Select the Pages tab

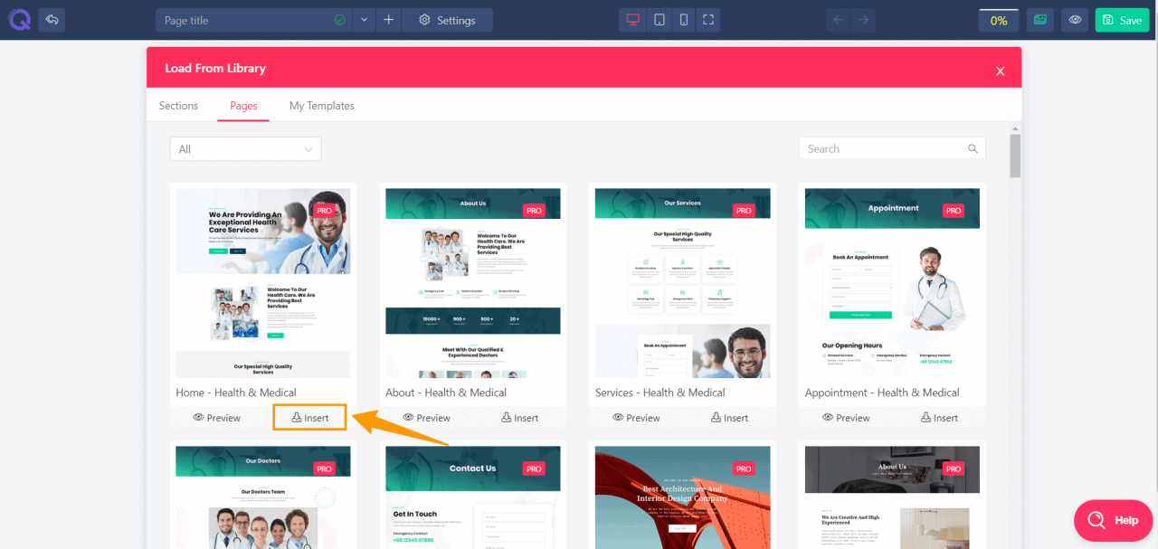click(x=243, y=106)
